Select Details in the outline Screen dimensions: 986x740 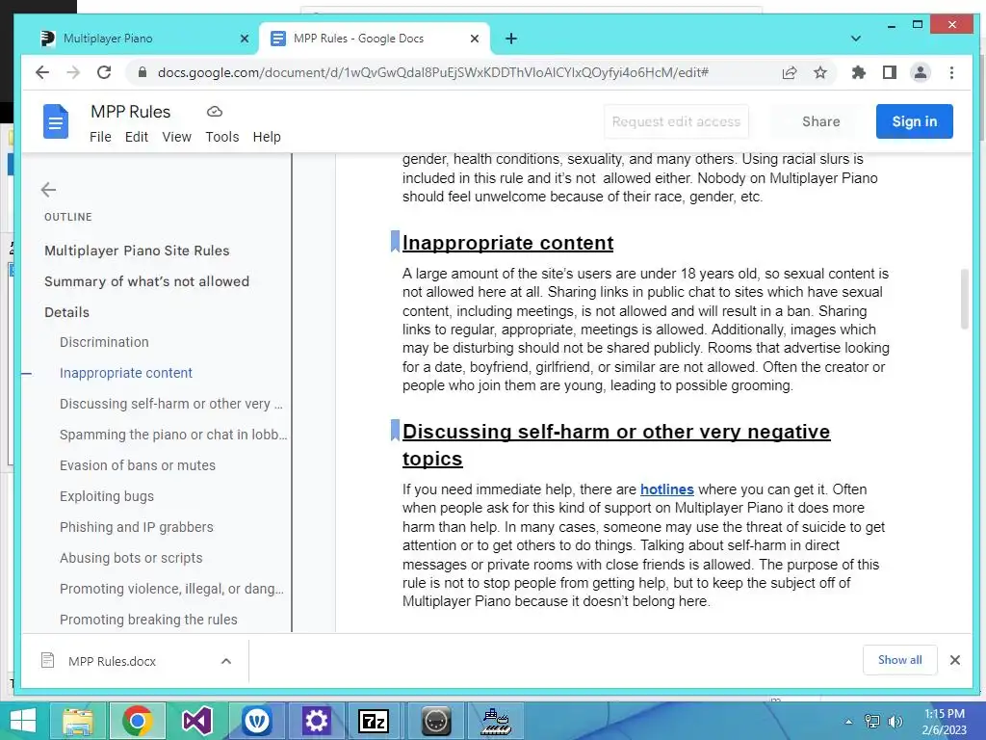[66, 312]
